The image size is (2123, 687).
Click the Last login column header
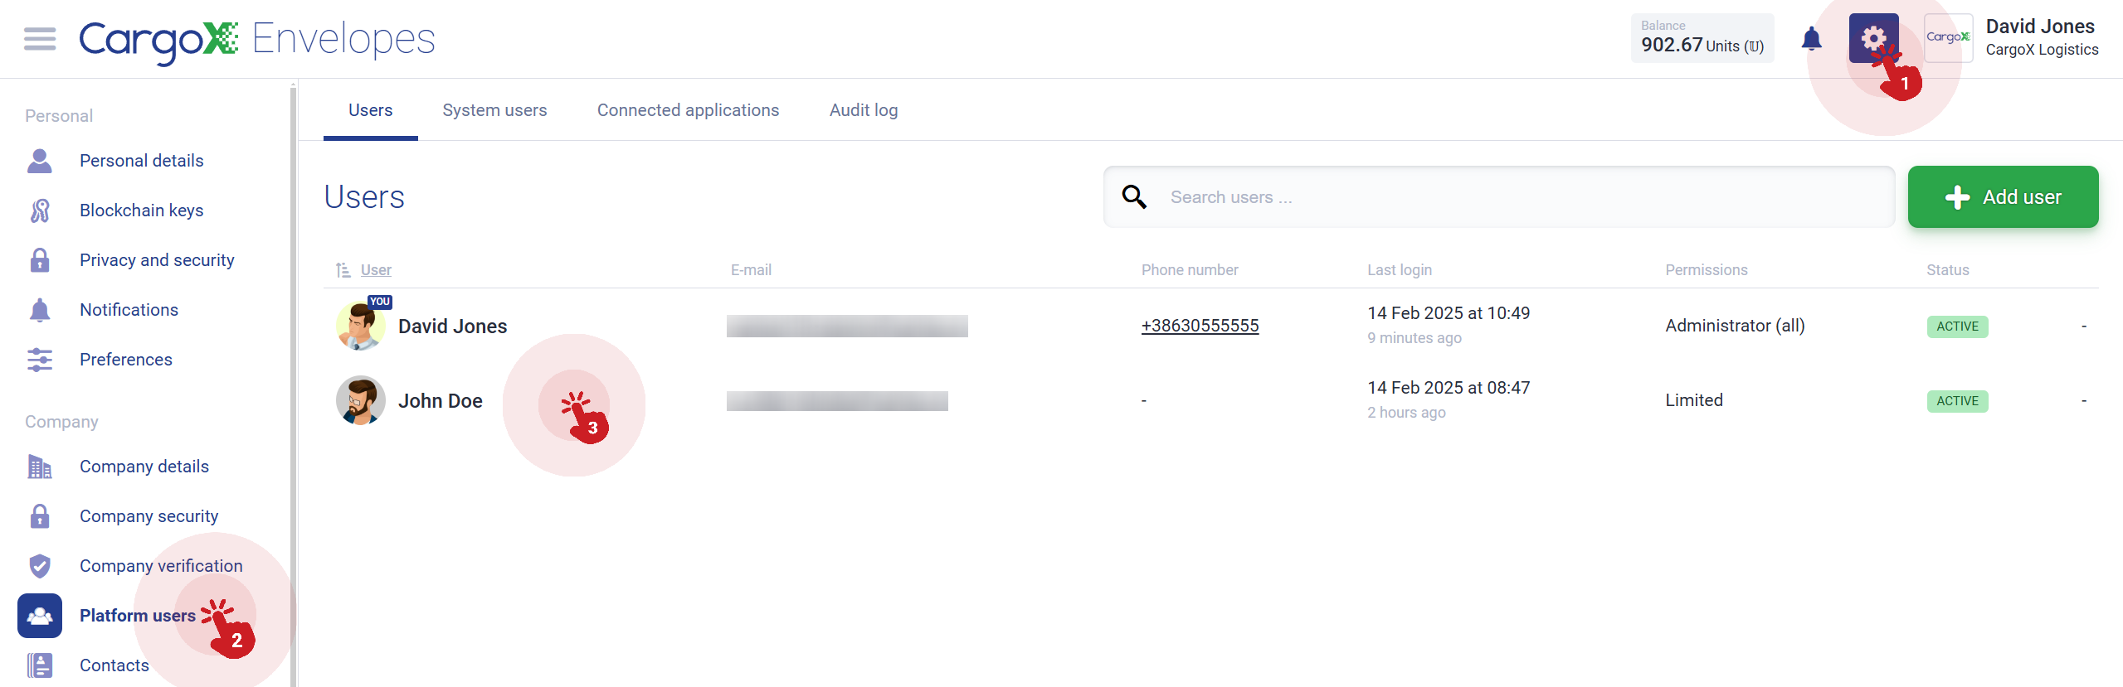[1400, 270]
